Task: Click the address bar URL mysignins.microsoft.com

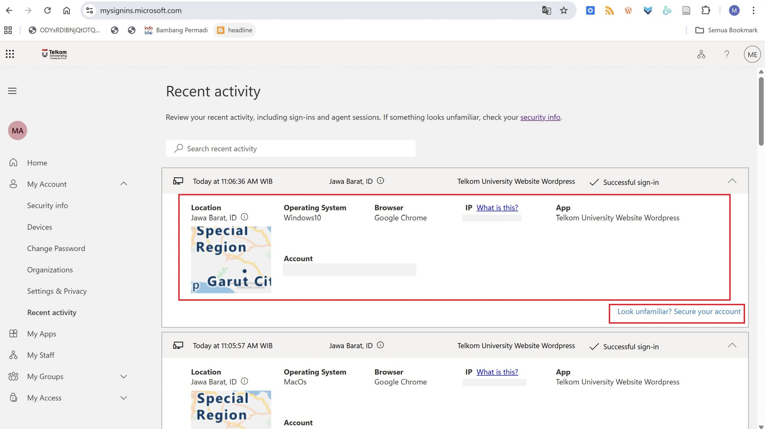Action: point(141,10)
